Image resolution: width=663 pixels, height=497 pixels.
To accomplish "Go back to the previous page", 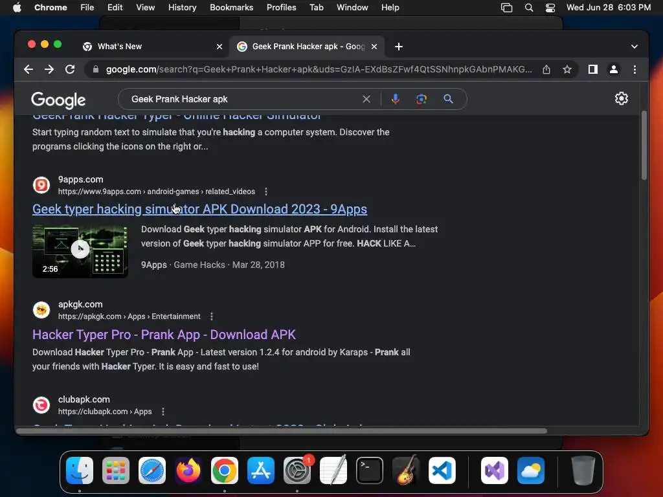I will (28, 69).
